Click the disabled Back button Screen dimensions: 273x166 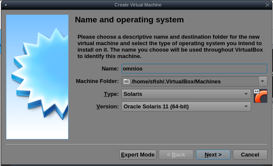point(176,155)
